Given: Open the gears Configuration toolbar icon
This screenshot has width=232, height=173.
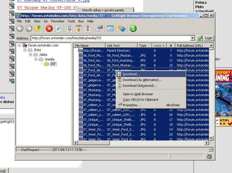Looking at the screenshot, I should pyautogui.click(x=122, y=29).
